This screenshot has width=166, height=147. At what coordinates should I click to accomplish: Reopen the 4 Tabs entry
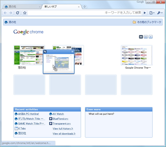(22, 128)
